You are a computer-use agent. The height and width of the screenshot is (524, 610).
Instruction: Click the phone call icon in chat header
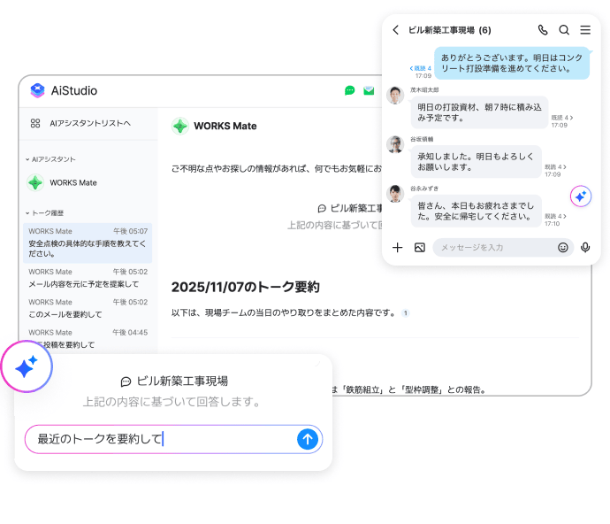coord(543,30)
